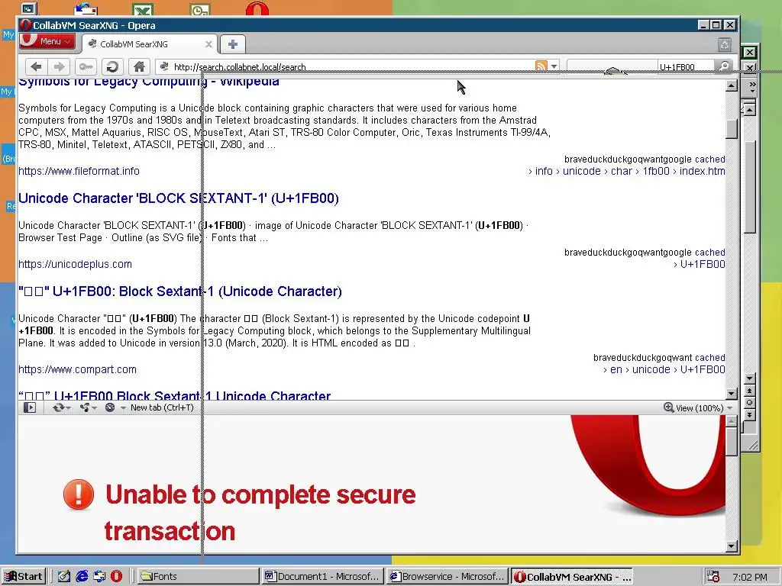
Task: Run search with the magnifier button
Action: point(724,66)
